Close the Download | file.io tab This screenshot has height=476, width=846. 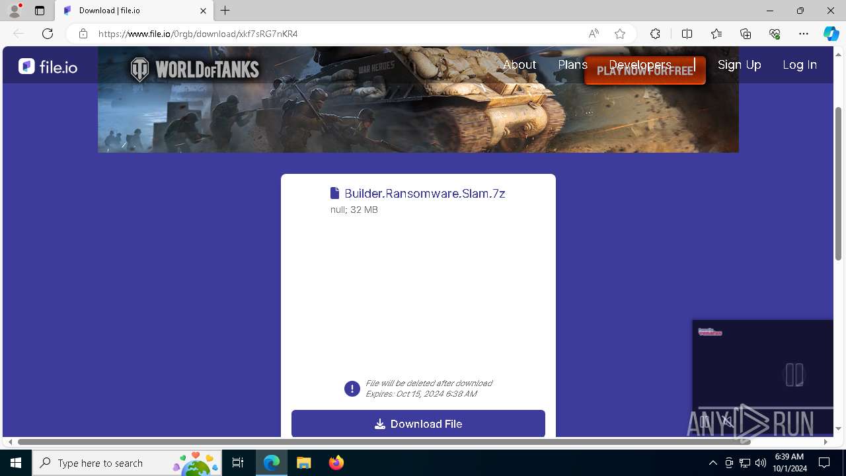203,11
